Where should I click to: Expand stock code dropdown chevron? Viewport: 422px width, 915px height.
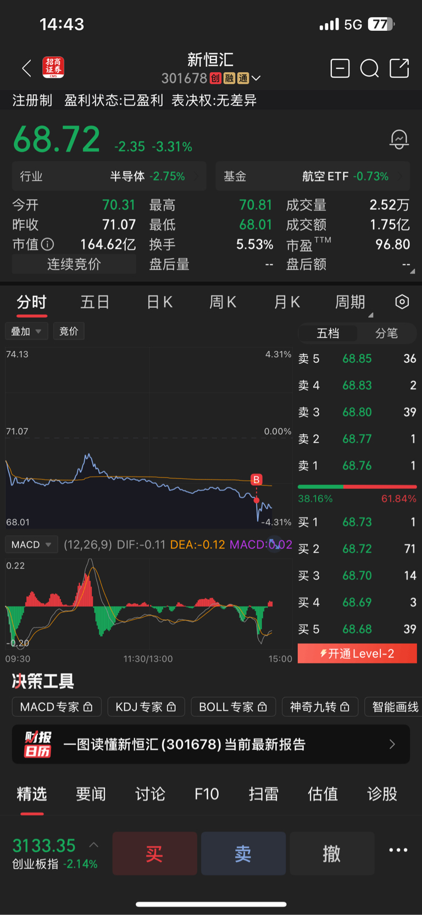[256, 79]
